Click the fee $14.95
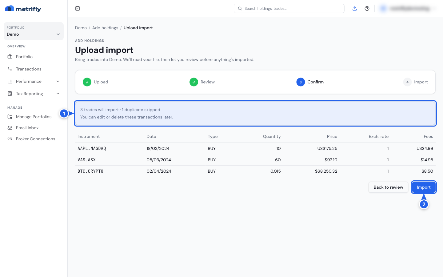 pyautogui.click(x=427, y=160)
